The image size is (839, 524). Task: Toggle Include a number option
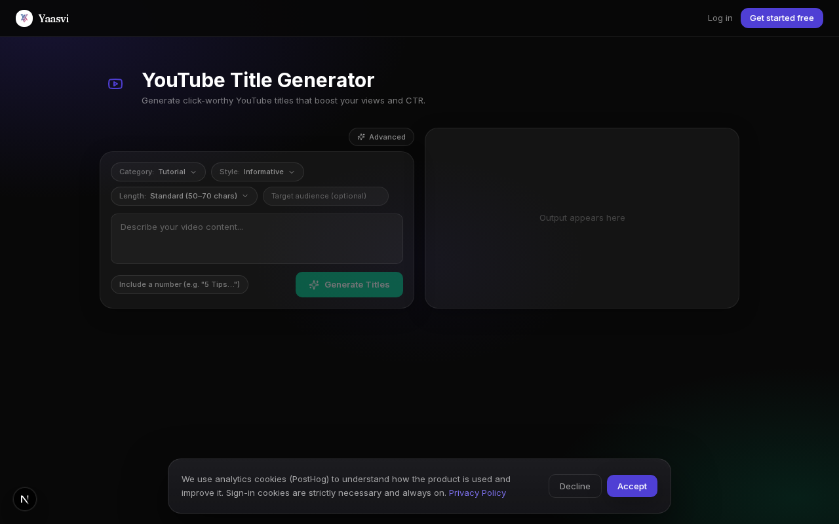180,284
